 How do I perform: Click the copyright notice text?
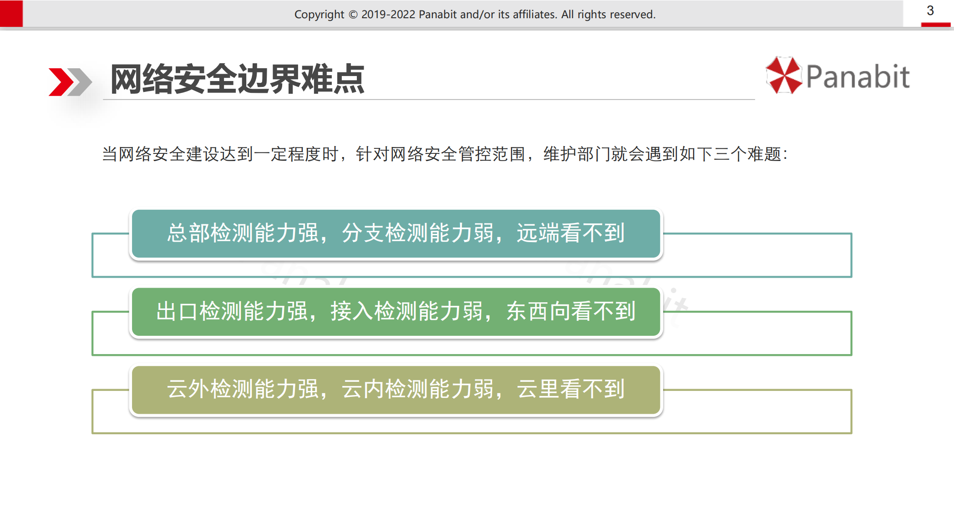coord(475,15)
